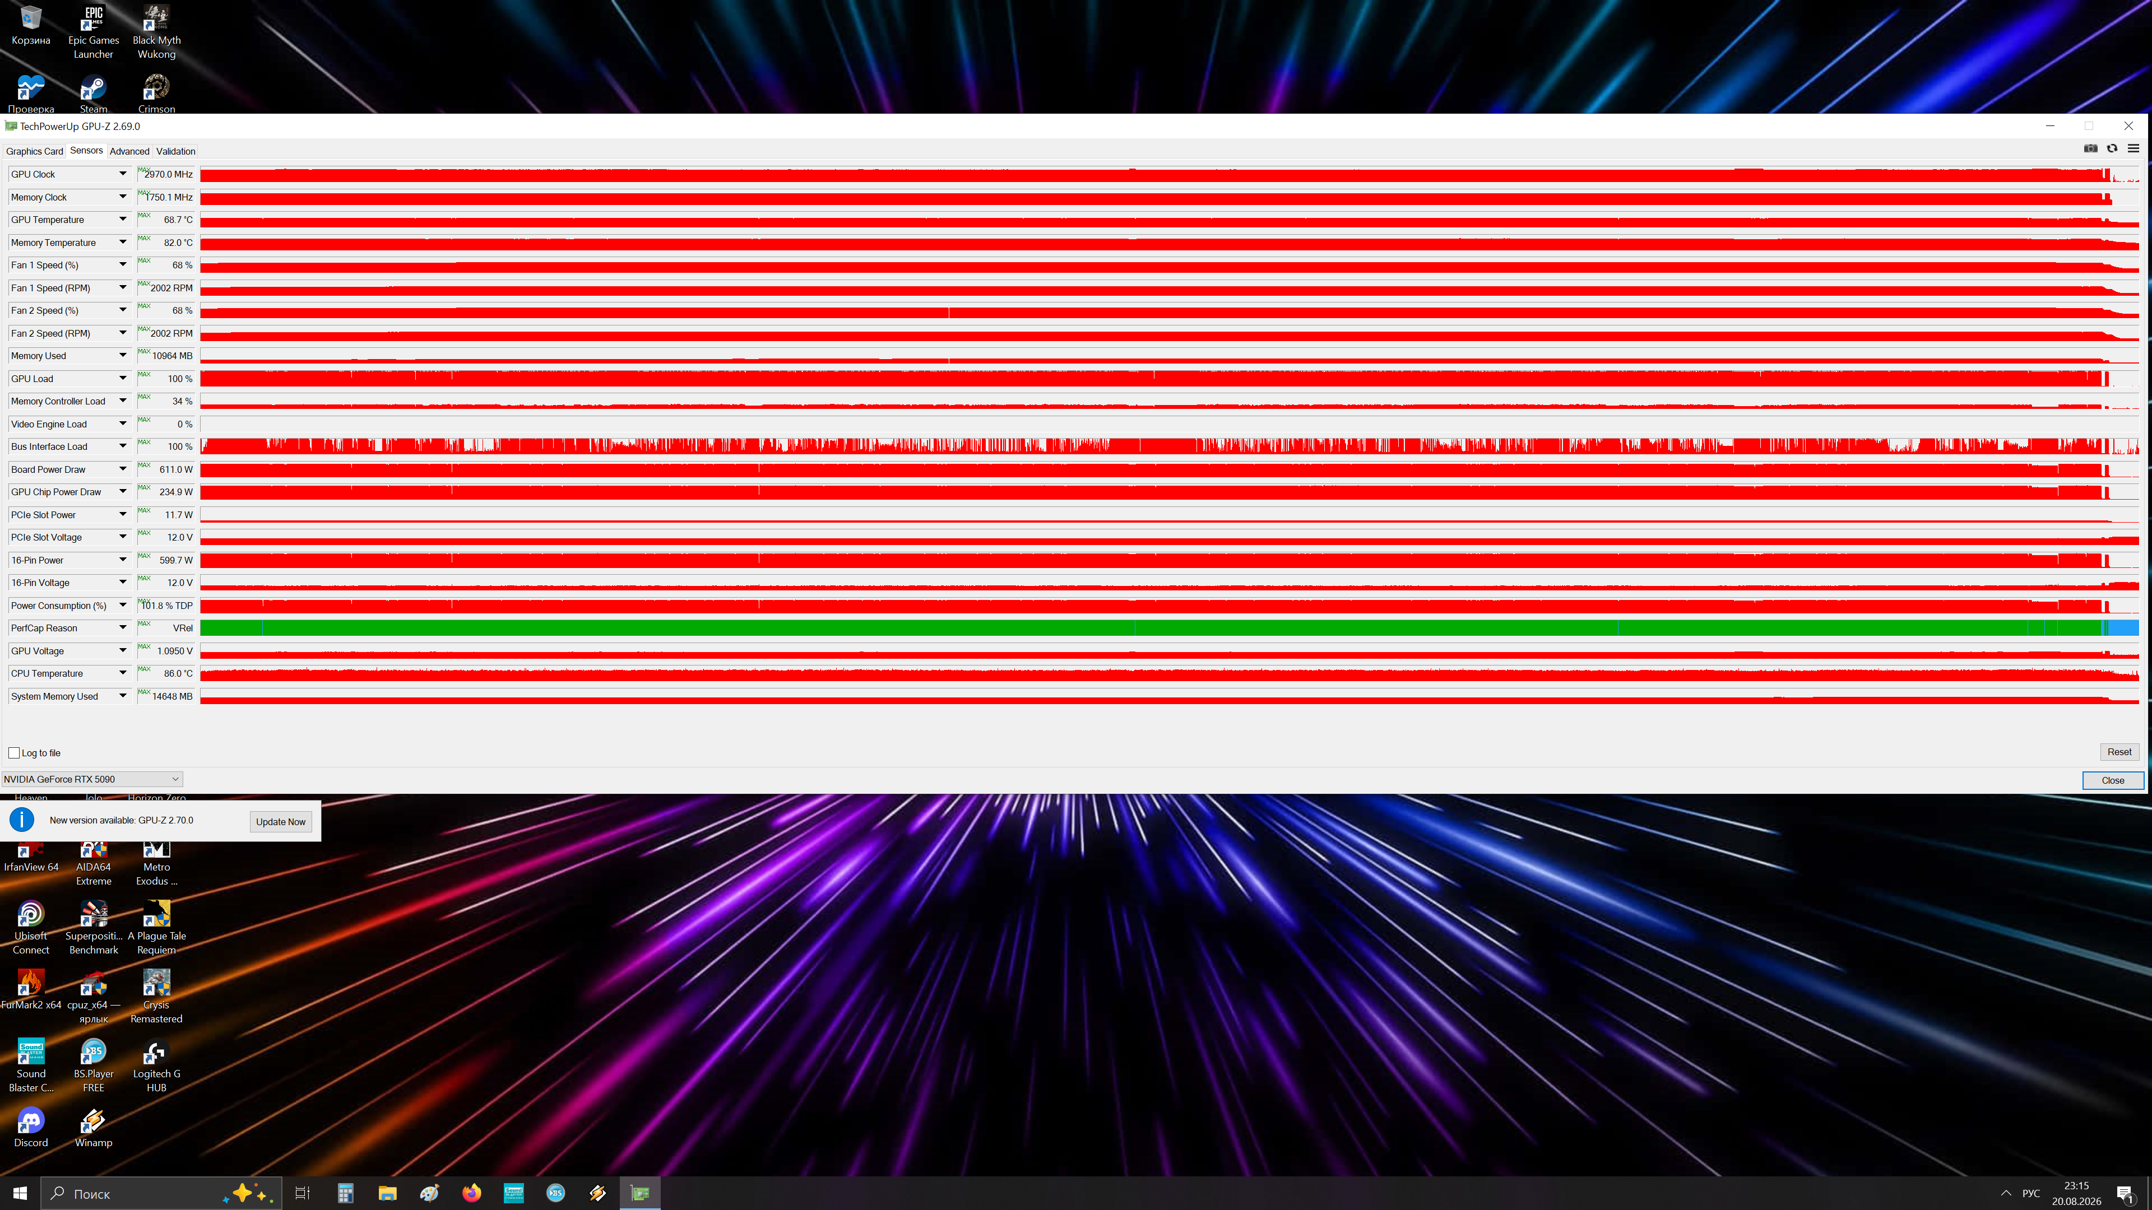Click the Close button in GPU-Z
This screenshot has height=1210, width=2152.
[x=2113, y=780]
